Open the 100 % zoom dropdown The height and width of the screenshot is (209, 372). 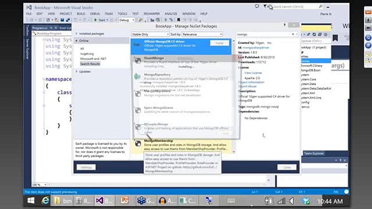click(40, 185)
